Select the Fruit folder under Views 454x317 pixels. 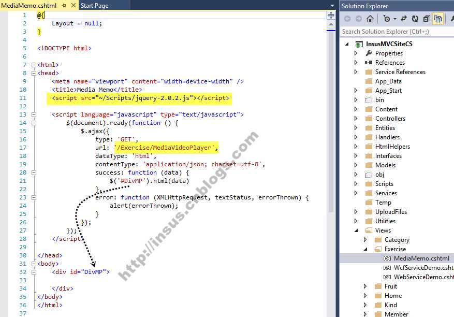(391, 286)
